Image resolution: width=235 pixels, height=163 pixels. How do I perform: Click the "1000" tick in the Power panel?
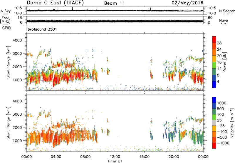click(17, 80)
